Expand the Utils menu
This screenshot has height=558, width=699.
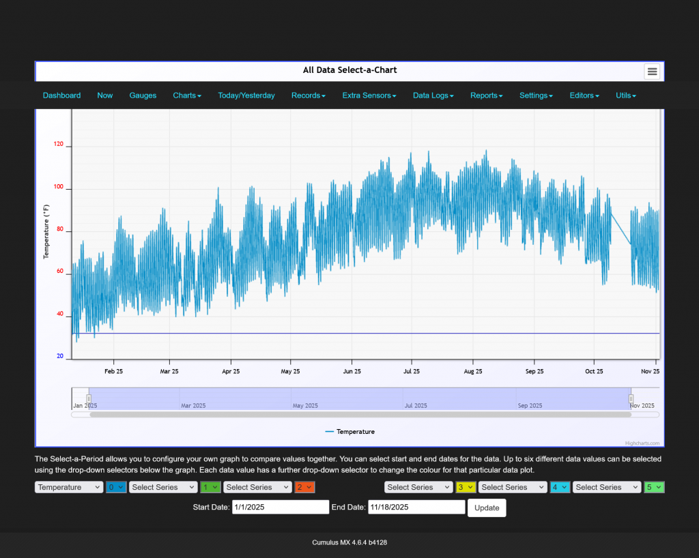[625, 96]
